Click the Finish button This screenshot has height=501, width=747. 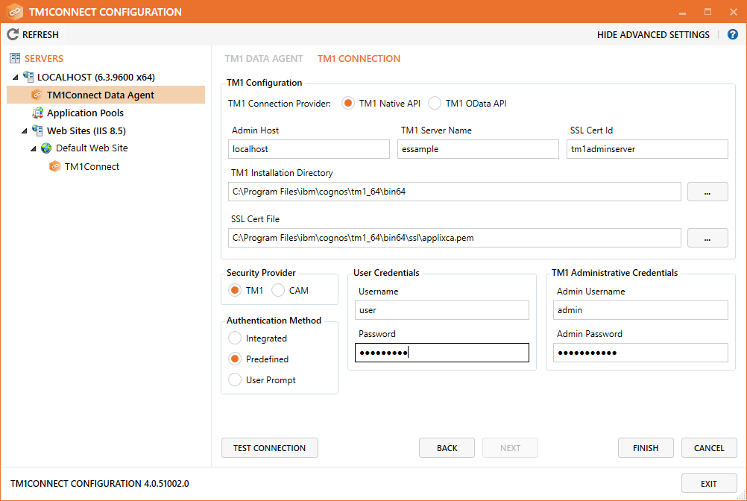point(646,447)
